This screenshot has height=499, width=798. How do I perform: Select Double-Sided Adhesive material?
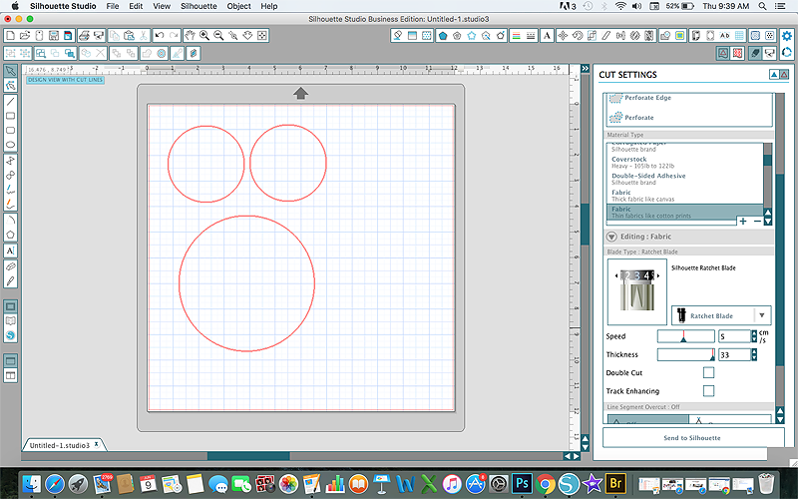click(685, 179)
